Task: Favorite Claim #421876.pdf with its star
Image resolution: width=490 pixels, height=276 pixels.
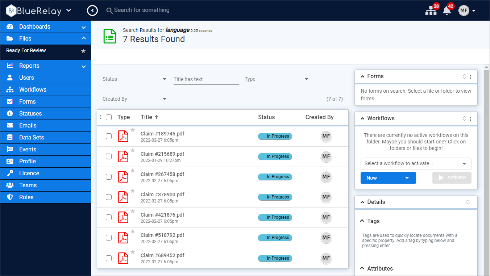Action: pyautogui.click(x=133, y=211)
